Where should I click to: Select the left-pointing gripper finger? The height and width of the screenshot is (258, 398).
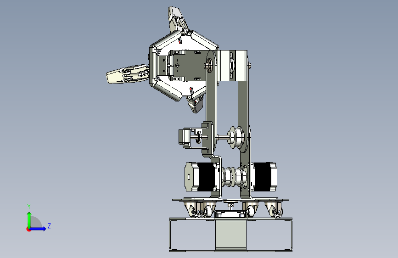pos(127,74)
